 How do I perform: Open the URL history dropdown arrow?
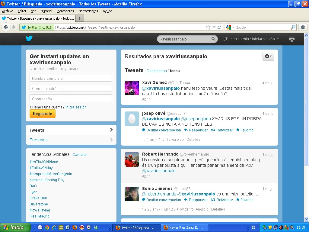pyautogui.click(x=214, y=27)
